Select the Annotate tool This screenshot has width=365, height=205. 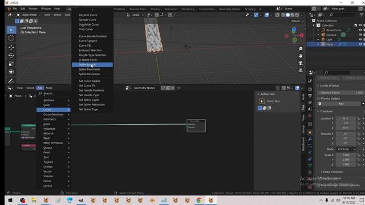pyautogui.click(x=11, y=81)
